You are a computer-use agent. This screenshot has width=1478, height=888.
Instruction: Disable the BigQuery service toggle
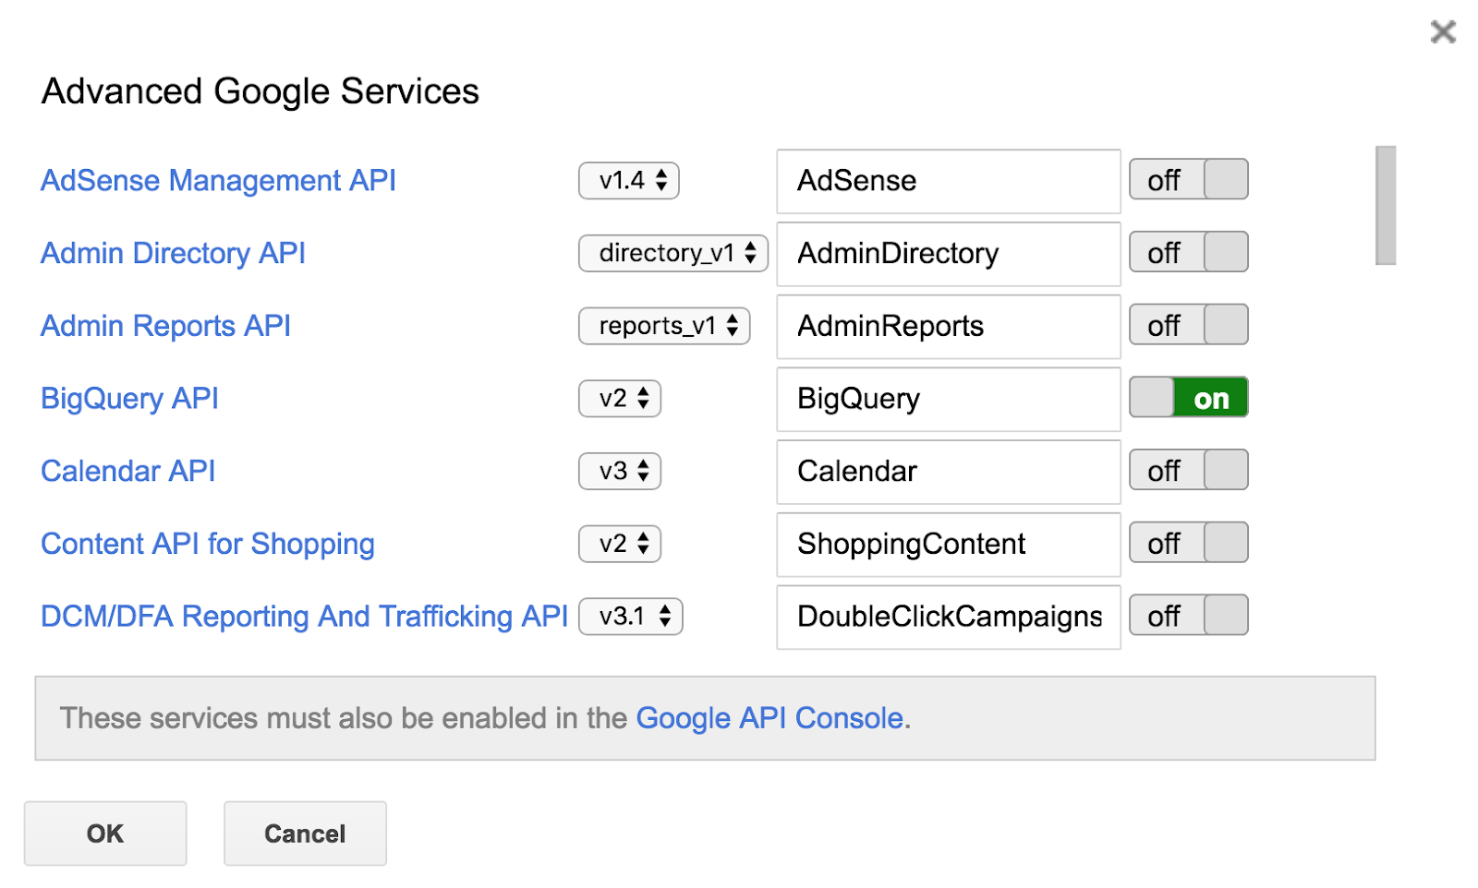click(x=1188, y=398)
